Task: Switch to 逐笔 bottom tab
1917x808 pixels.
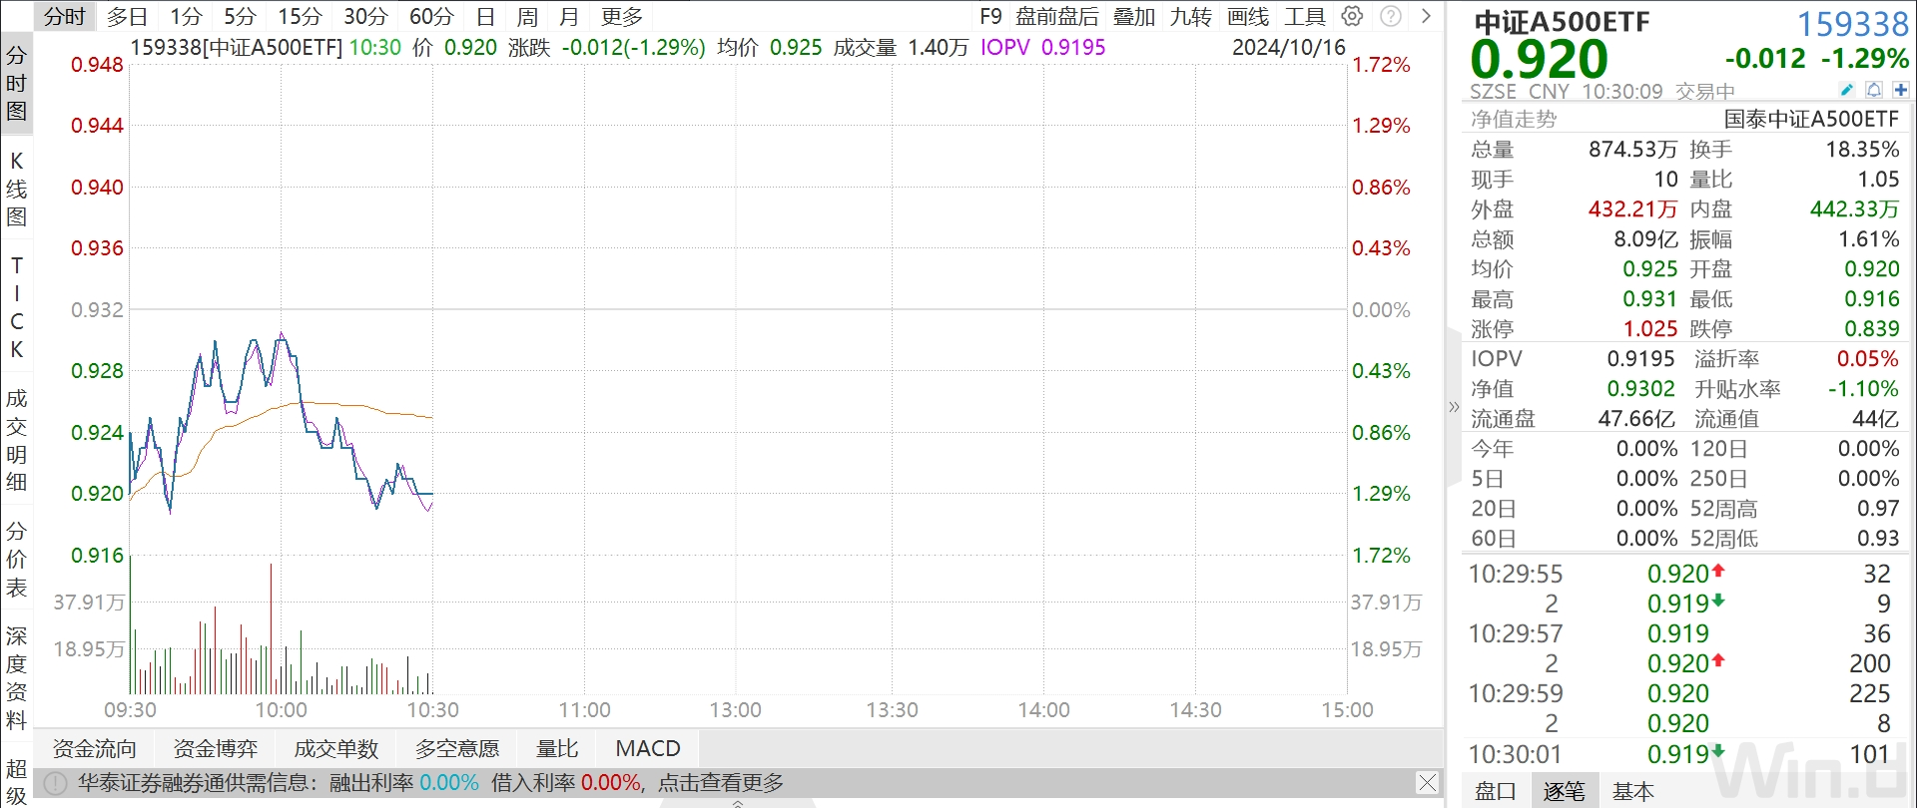Action: [x=1564, y=791]
